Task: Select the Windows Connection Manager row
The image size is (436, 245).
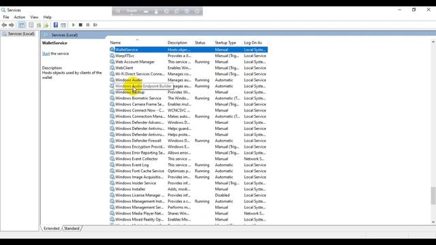Action: (188, 116)
